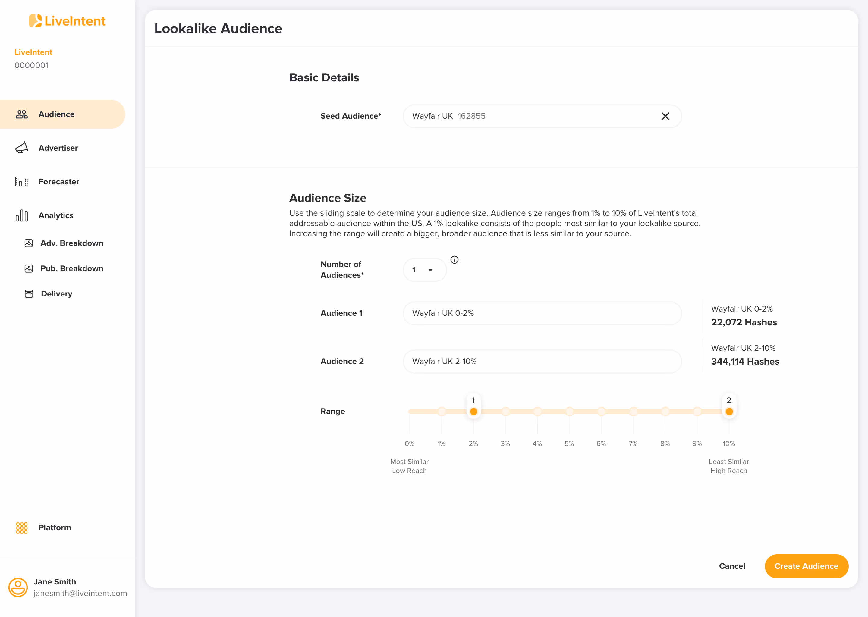
Task: Click account ID 0000001
Action: tap(32, 65)
